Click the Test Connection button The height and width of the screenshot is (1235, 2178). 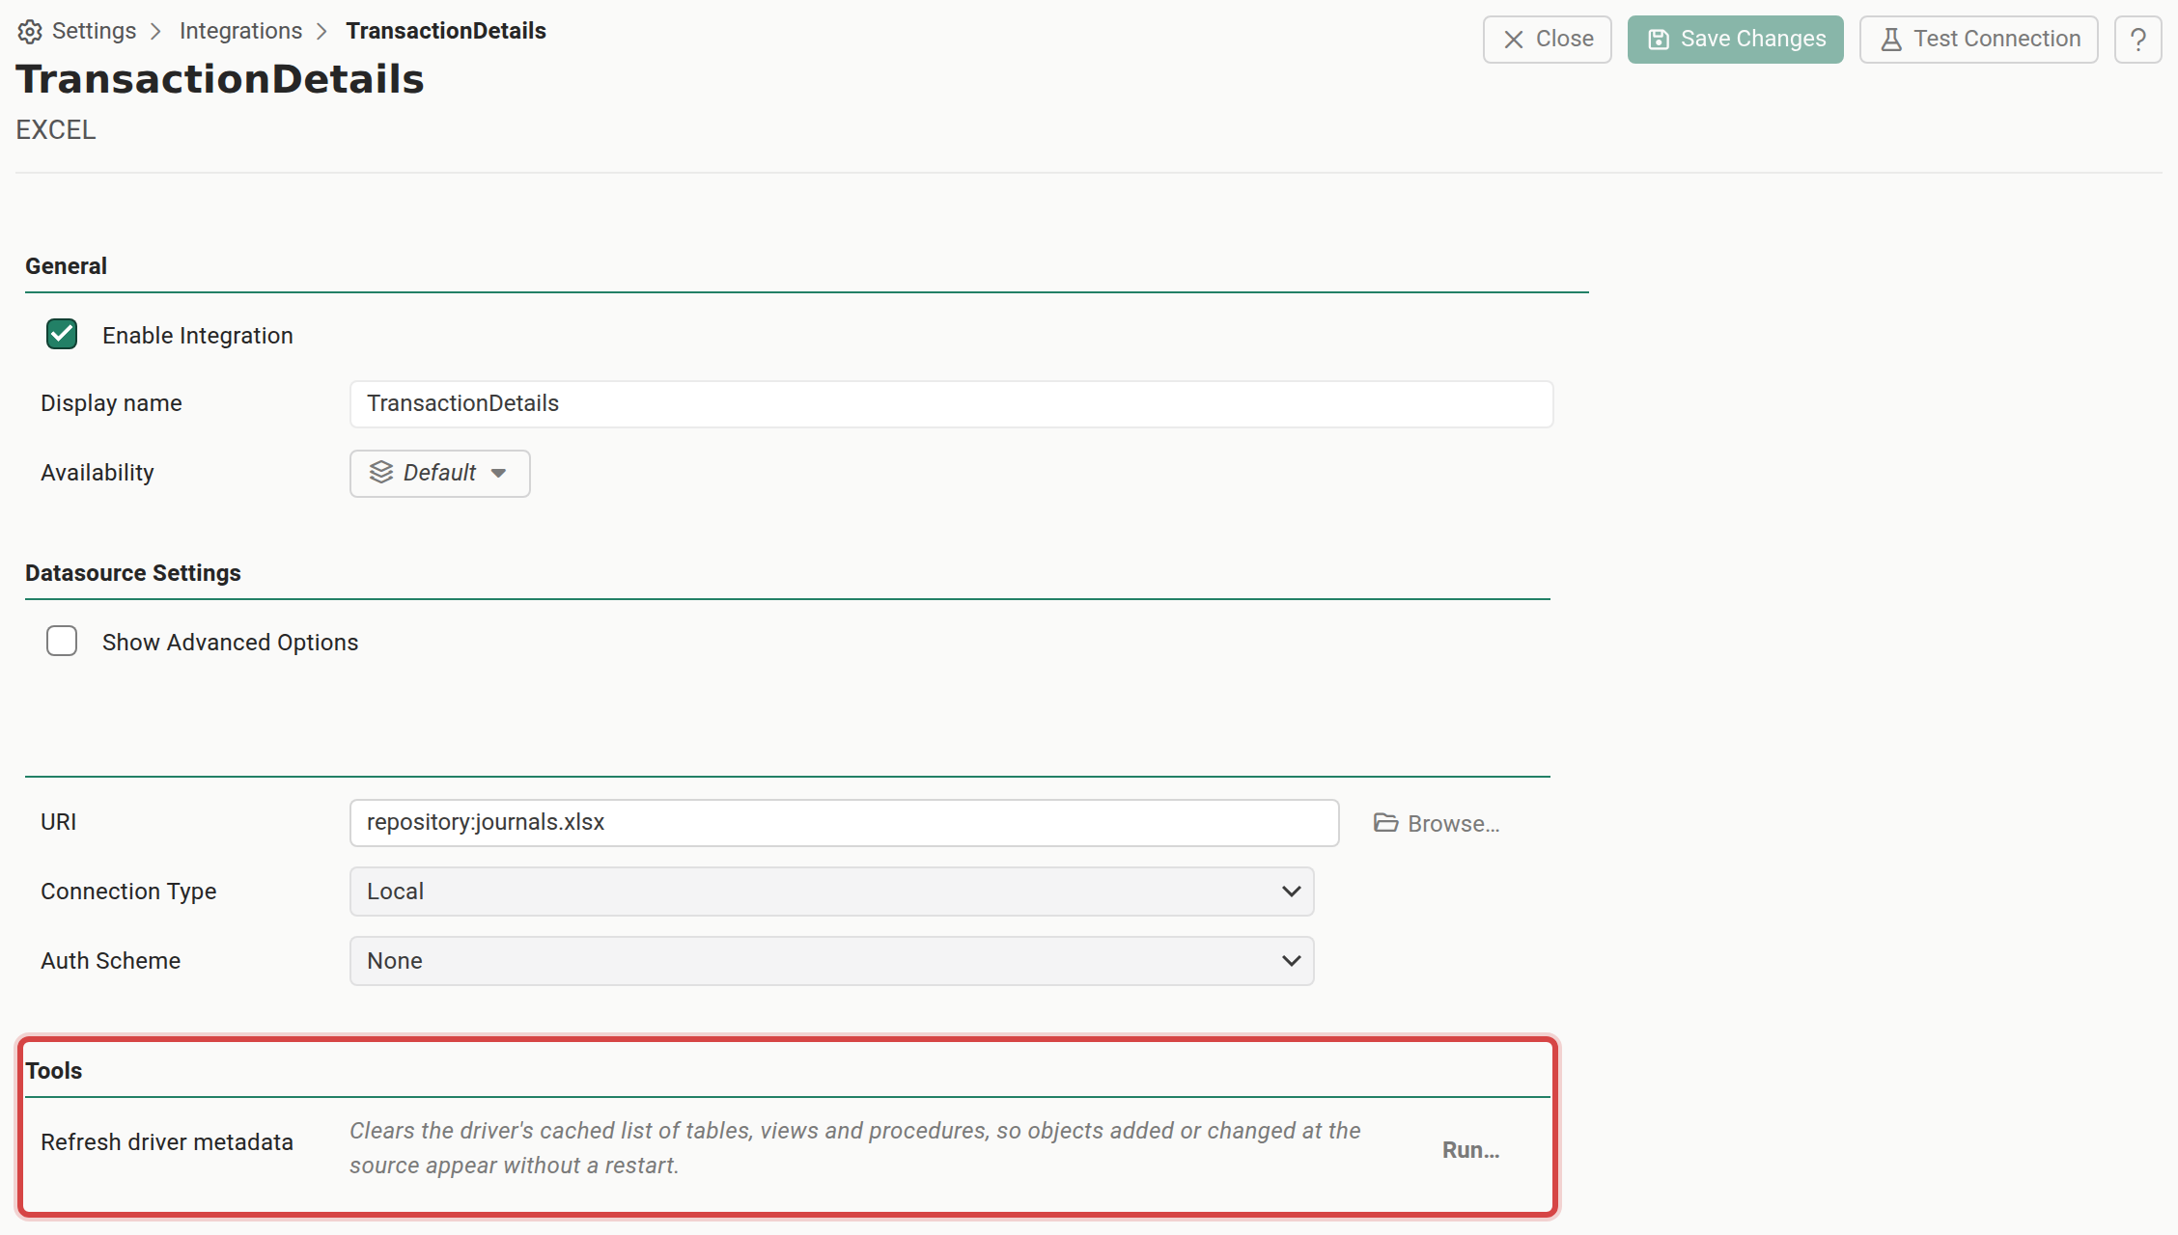[x=1978, y=40]
